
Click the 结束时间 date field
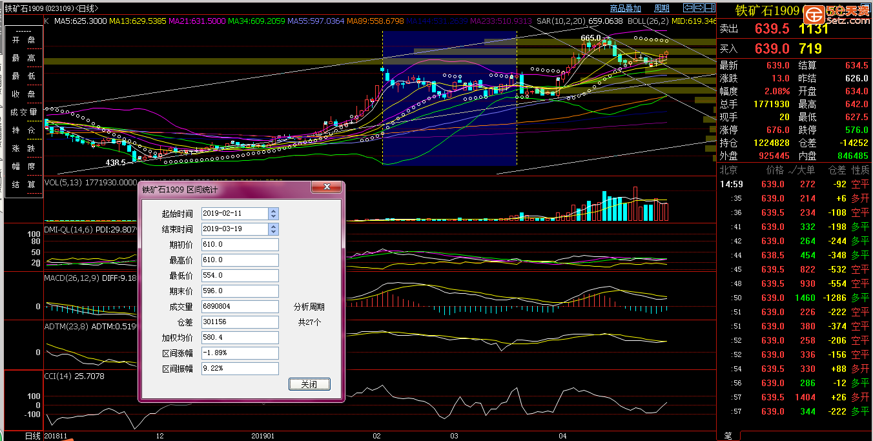[x=234, y=229]
